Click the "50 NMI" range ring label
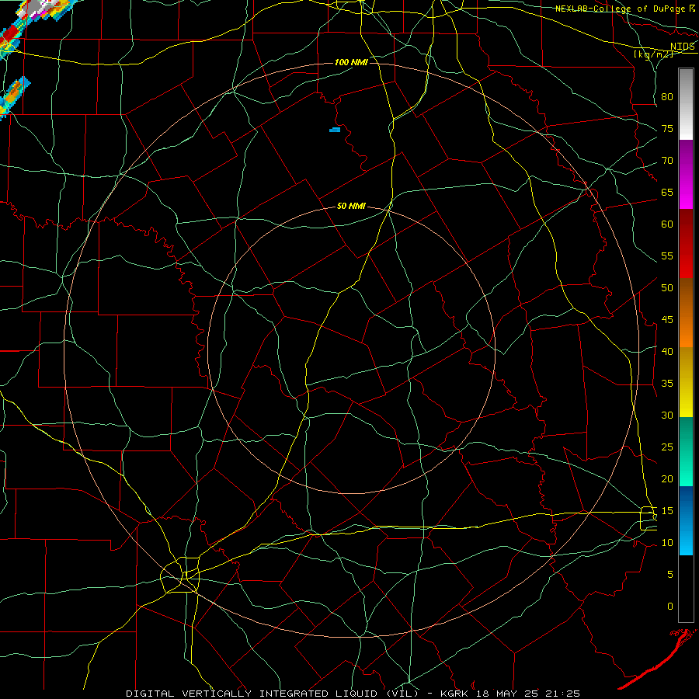This screenshot has width=699, height=699. [351, 206]
